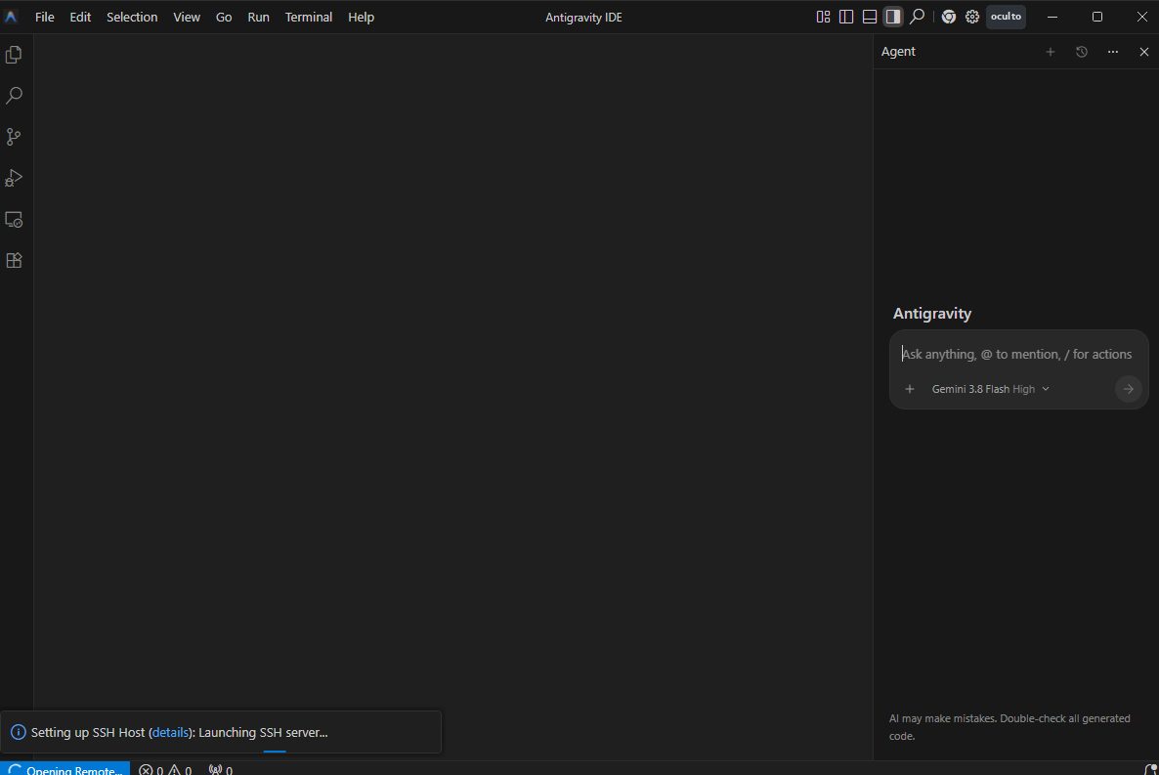The height and width of the screenshot is (775, 1159).
Task: Toggle the Agent secondary side bar button
Action: click(x=893, y=17)
